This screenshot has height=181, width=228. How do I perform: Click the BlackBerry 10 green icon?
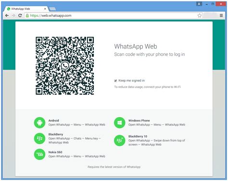pyautogui.click(x=119, y=141)
